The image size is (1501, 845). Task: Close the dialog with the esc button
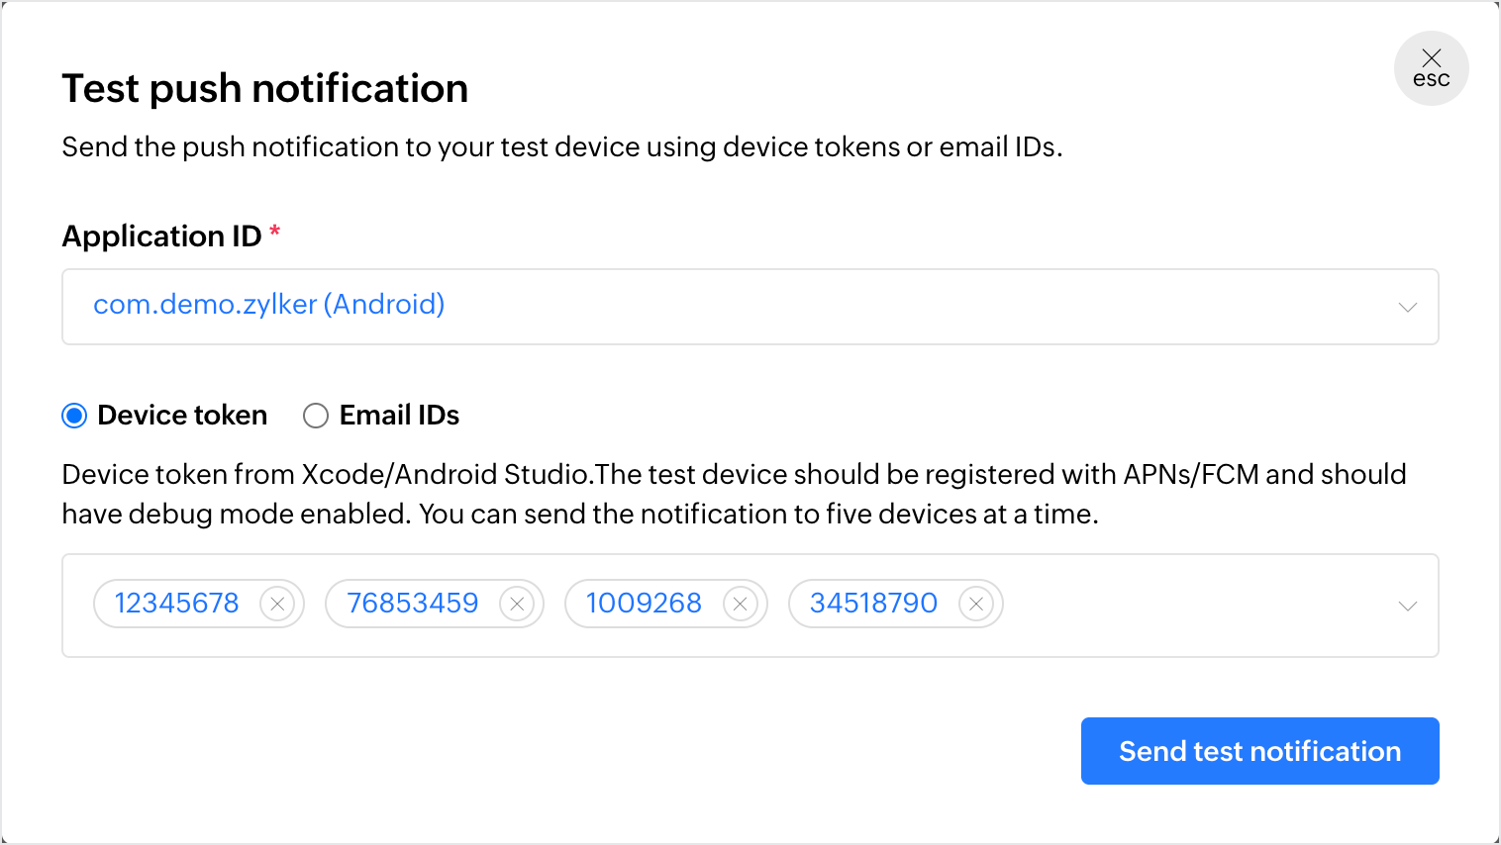[1431, 68]
